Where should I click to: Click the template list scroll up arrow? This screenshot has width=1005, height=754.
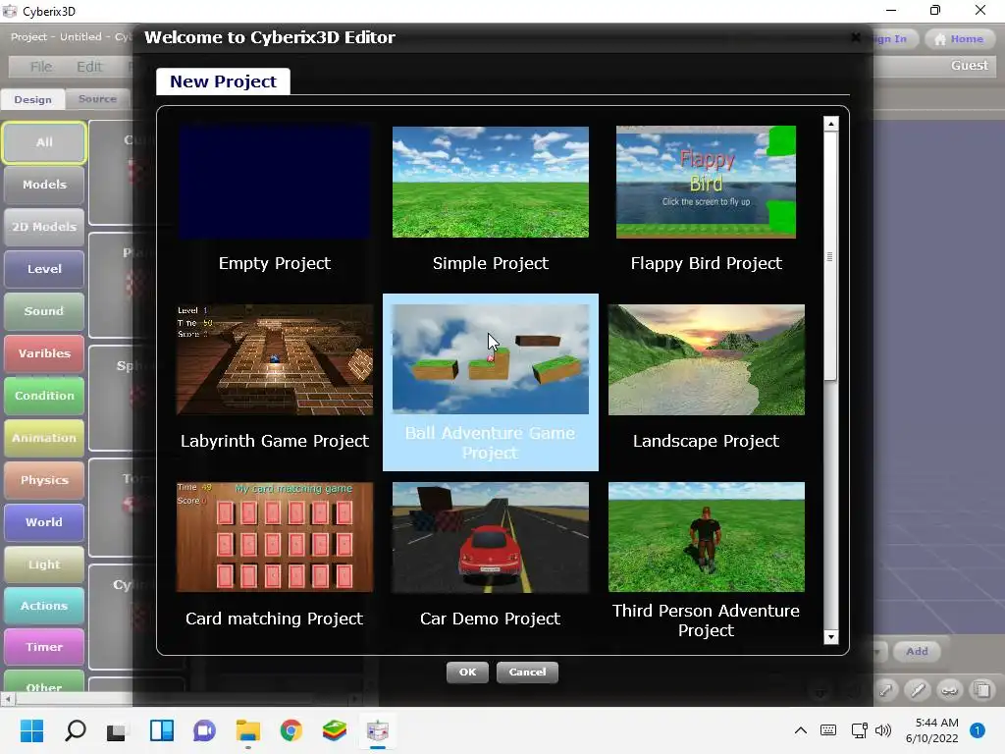[x=830, y=124]
